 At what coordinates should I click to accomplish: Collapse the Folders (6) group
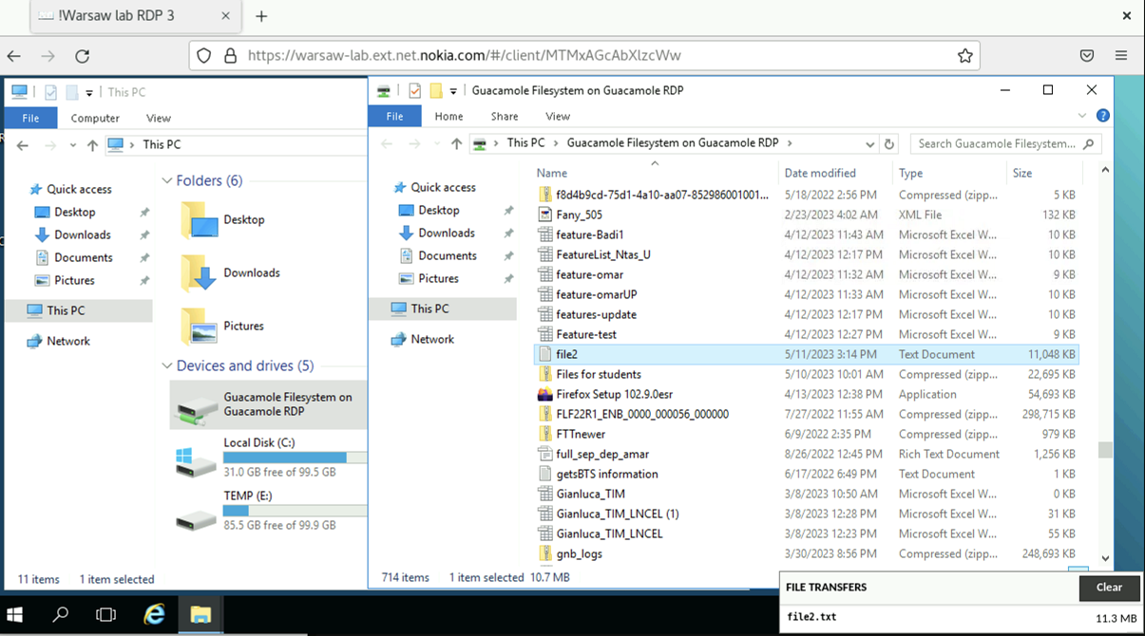click(x=167, y=181)
